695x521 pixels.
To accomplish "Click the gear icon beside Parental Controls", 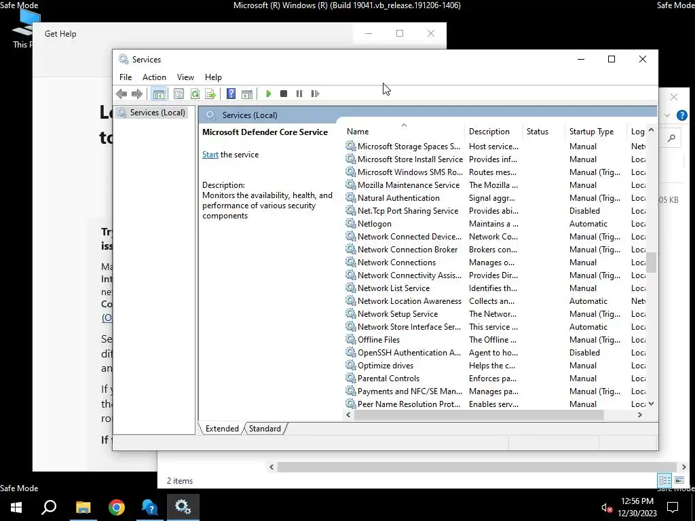I will [x=351, y=377].
